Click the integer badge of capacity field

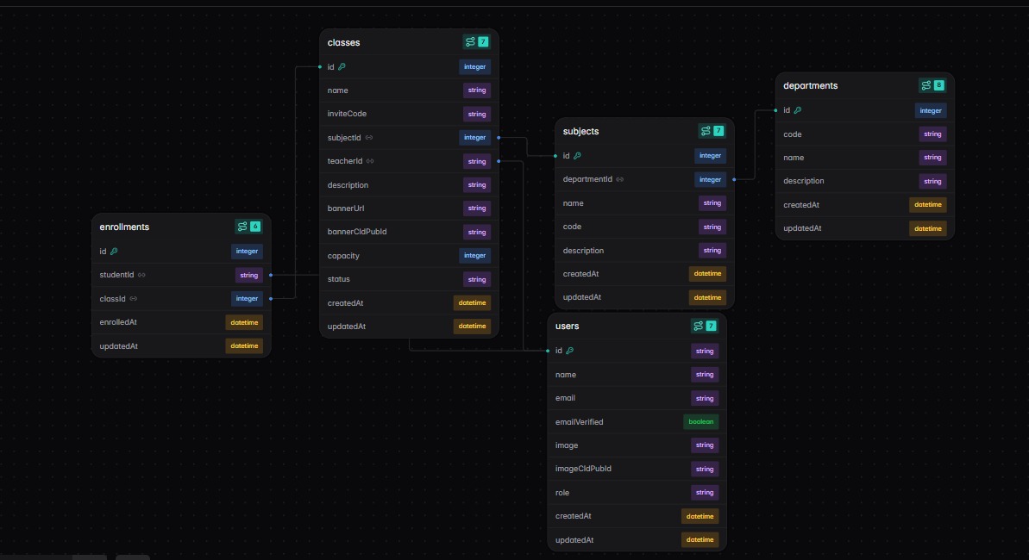[474, 256]
